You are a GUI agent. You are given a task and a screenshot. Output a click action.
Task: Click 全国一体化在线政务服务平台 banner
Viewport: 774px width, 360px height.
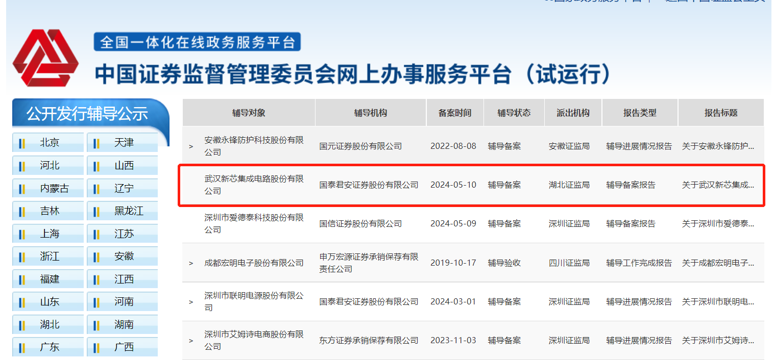197,42
